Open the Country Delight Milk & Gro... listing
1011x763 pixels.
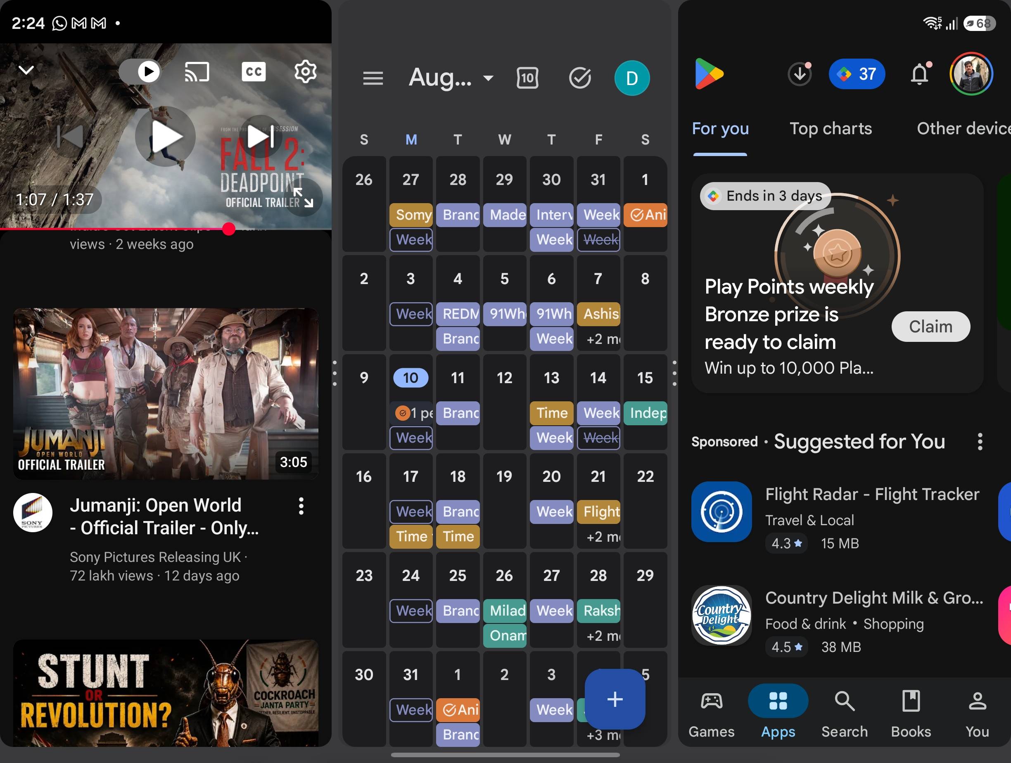874,598
